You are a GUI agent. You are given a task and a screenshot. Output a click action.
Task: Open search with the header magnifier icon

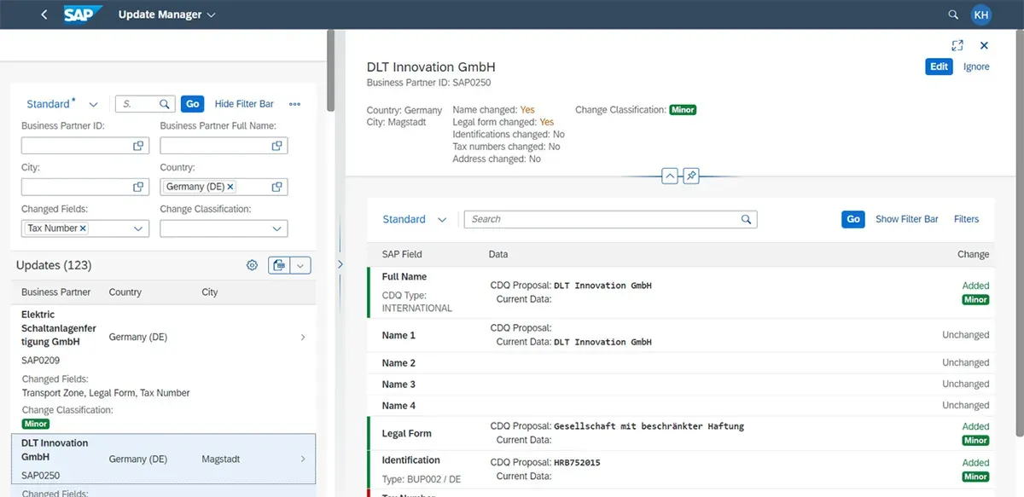(954, 14)
